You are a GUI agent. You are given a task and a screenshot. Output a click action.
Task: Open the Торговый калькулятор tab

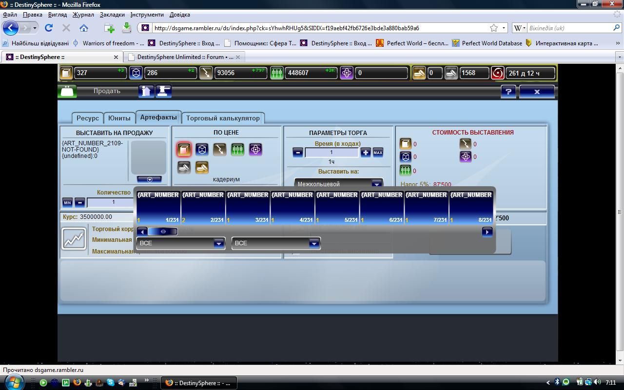223,118
